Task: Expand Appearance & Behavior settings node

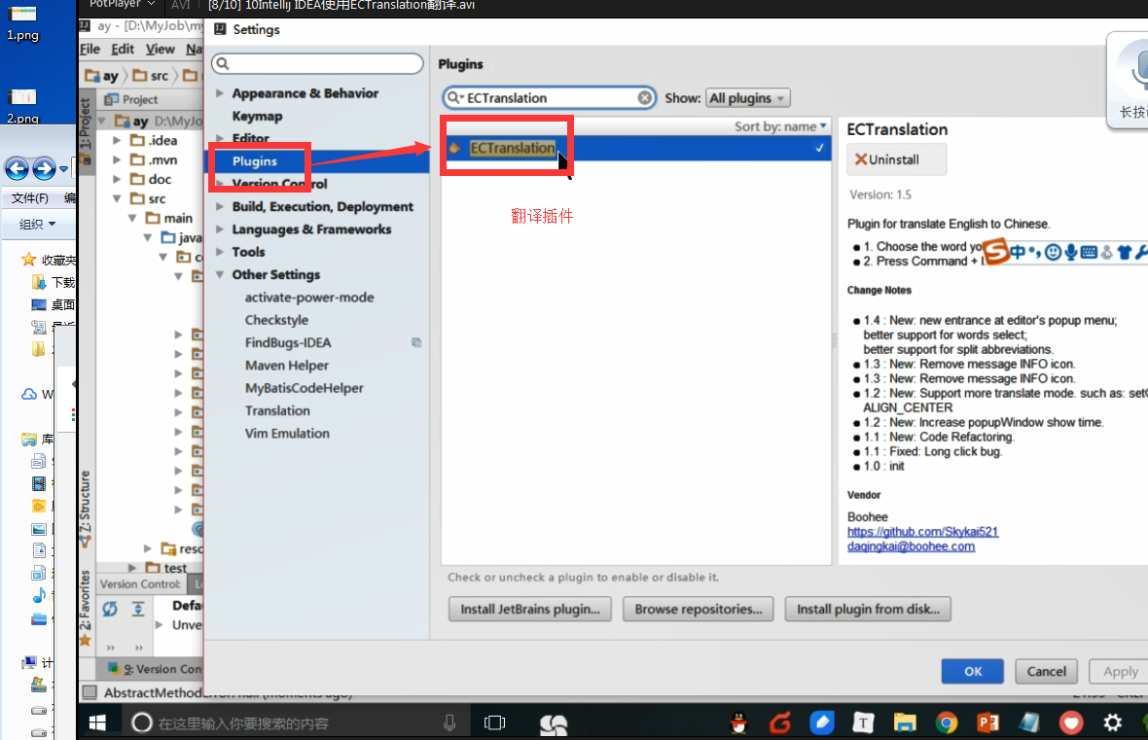Action: tap(220, 93)
